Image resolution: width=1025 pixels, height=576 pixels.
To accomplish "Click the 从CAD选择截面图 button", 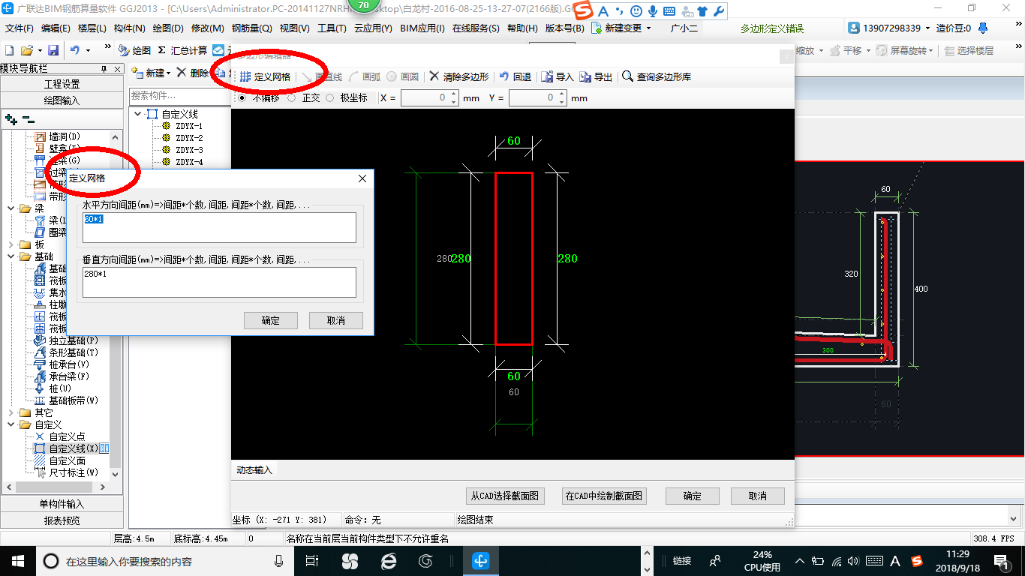I will (504, 496).
